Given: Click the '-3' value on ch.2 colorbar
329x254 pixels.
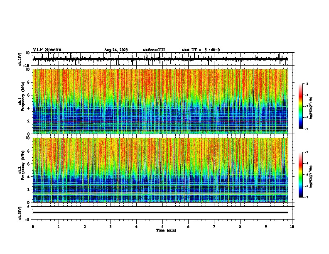Looking at the screenshot, I should coord(306,152).
